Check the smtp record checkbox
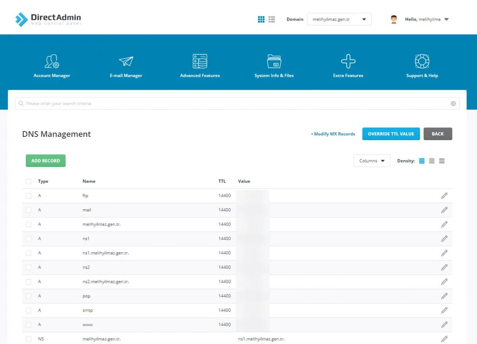Screen dimensions: 477x344 click(28, 310)
